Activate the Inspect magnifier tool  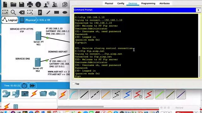[x=13, y=13]
